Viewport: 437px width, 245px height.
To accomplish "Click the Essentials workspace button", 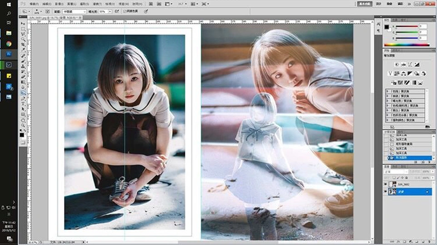I will pyautogui.click(x=364, y=3).
